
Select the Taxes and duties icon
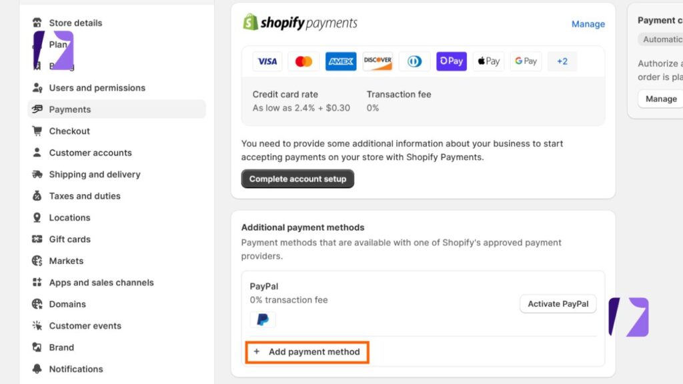[37, 195]
